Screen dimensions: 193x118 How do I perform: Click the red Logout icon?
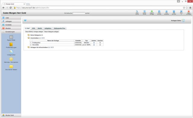coord(188,11)
